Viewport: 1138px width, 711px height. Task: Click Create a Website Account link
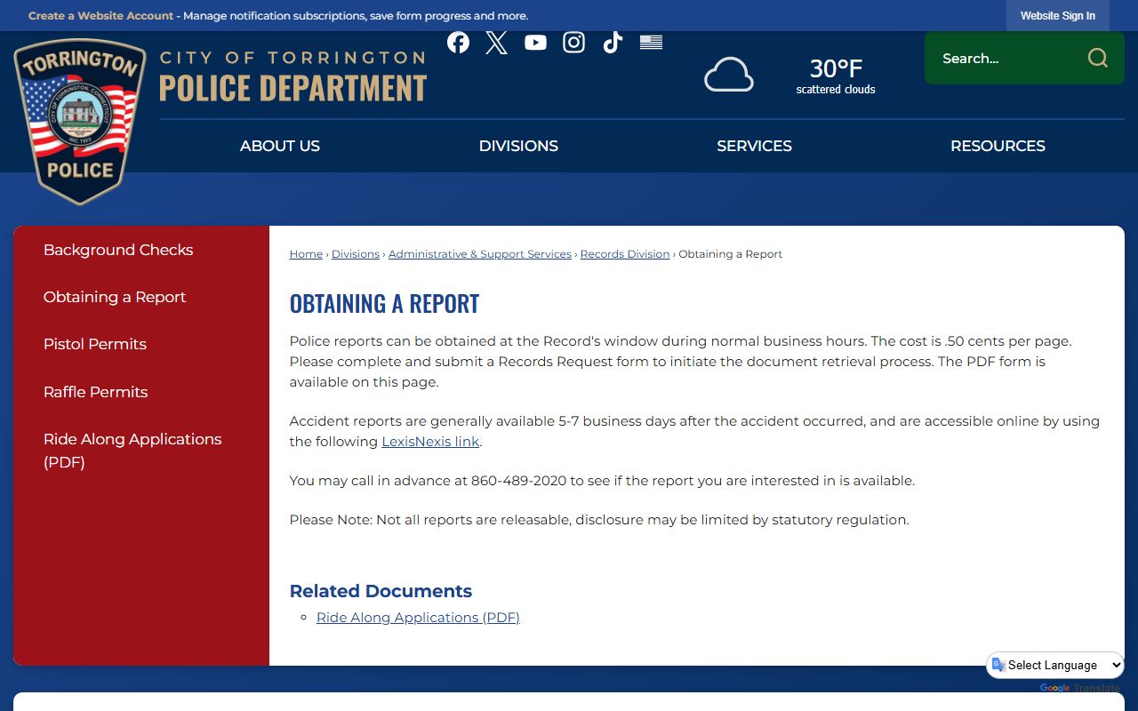tap(101, 16)
